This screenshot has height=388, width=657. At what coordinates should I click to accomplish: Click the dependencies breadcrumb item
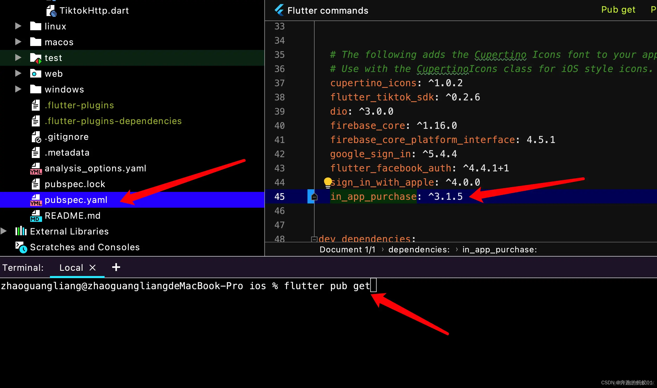(x=419, y=249)
